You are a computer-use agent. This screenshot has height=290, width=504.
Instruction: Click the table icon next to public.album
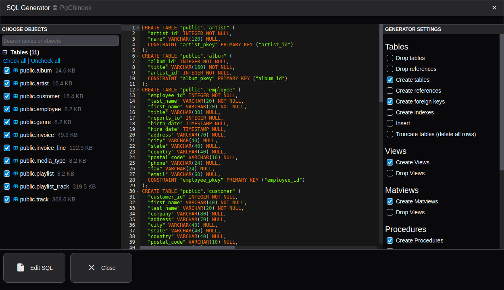click(16, 70)
